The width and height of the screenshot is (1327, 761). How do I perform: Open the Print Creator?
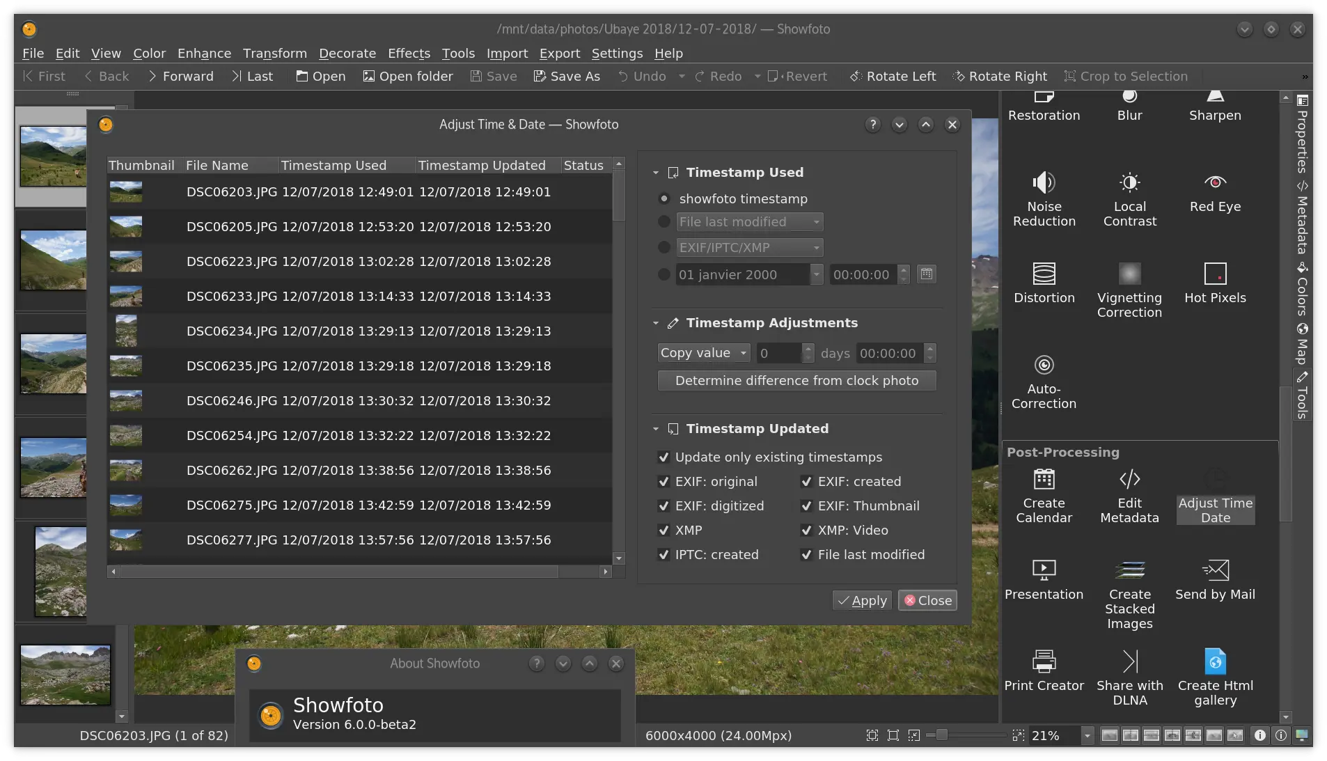click(1043, 670)
